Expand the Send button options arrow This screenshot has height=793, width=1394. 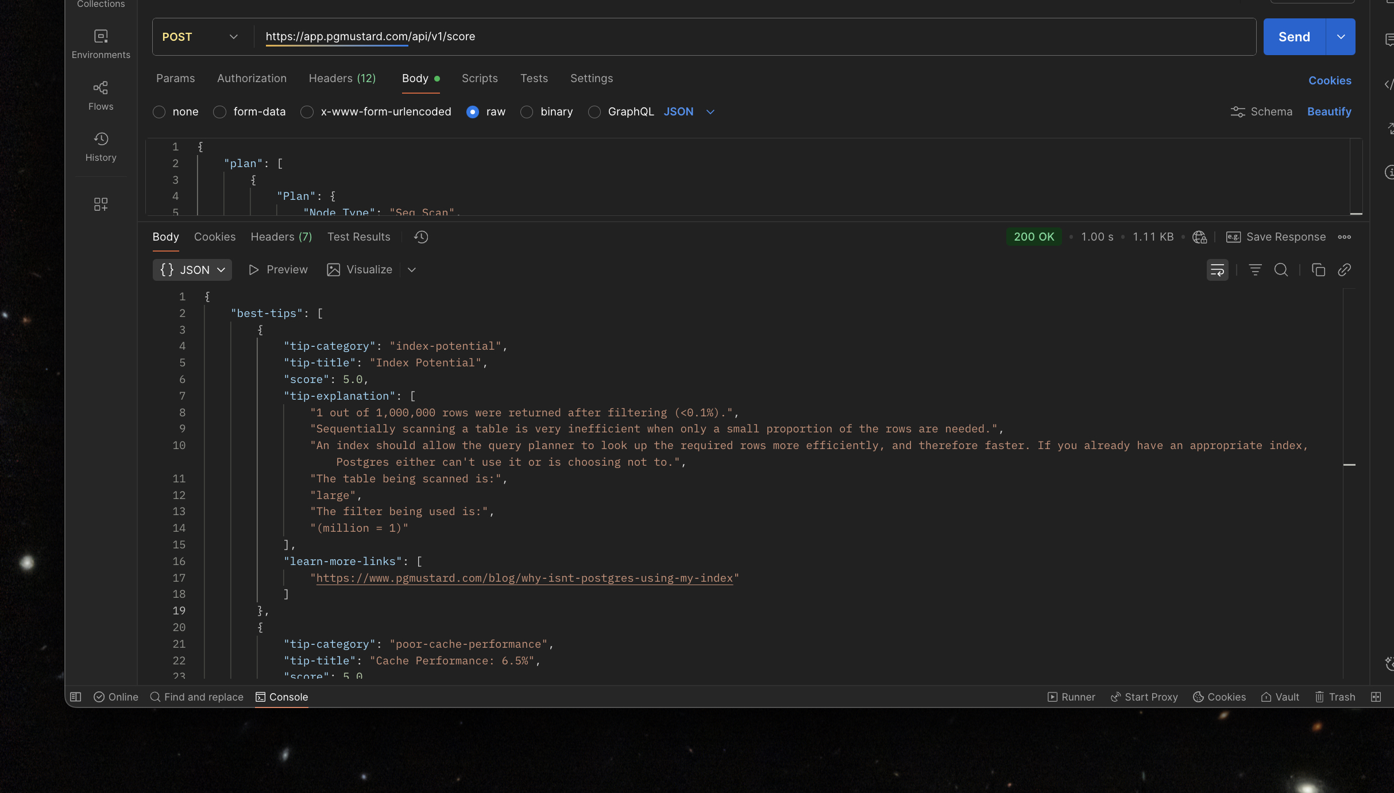pyautogui.click(x=1341, y=37)
